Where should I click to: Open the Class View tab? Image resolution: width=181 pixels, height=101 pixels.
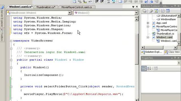pyautogui.click(x=172, y=52)
